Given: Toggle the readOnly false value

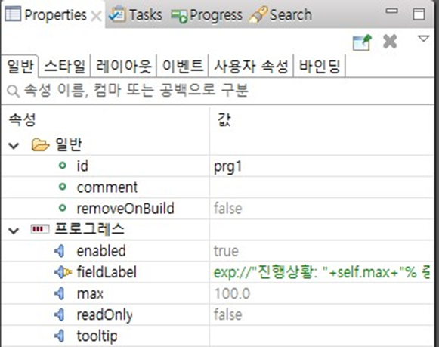Looking at the screenshot, I should [321, 314].
